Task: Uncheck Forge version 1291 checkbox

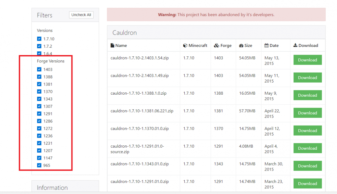Action: [x=39, y=114]
